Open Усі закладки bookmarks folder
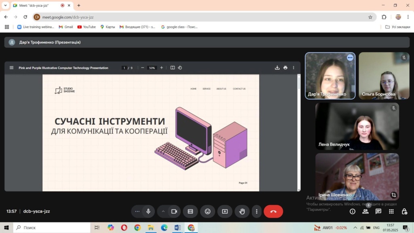Viewport: 414px width, 233px height. 397,27
